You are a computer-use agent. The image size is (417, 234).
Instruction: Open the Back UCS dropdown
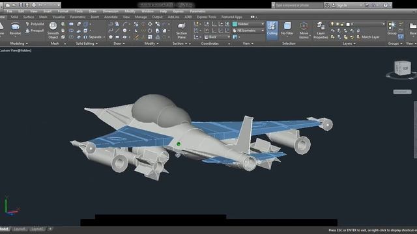(217, 37)
